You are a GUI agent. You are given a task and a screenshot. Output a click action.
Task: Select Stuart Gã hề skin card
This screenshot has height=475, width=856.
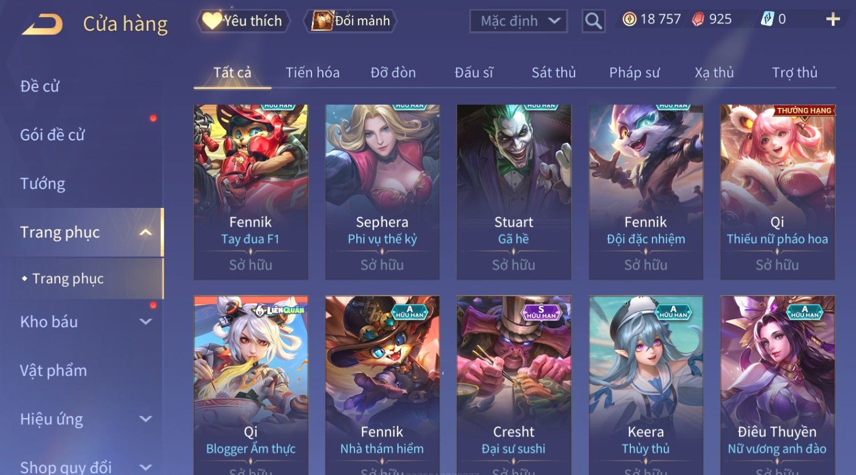(514, 192)
